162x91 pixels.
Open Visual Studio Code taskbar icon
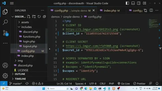coord(104,88)
